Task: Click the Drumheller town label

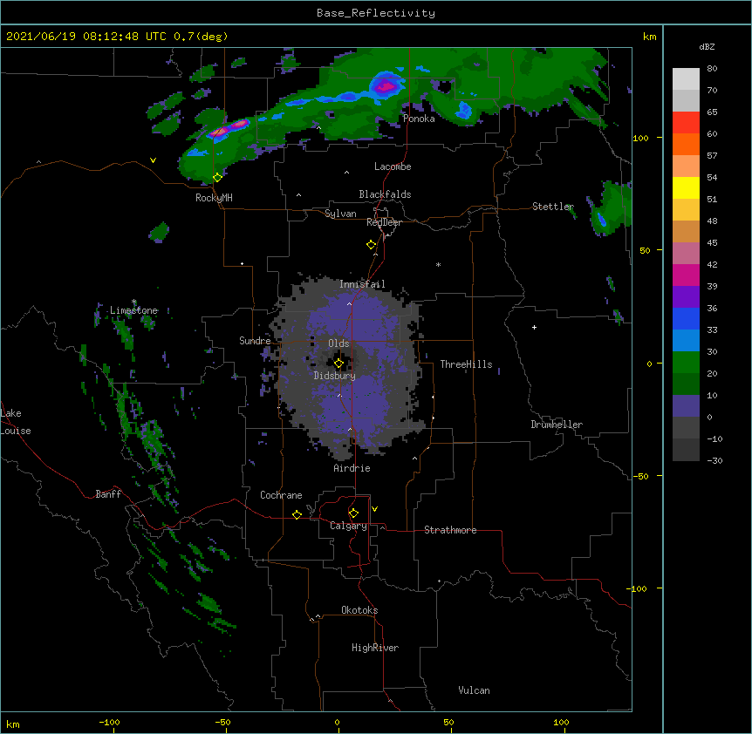Action: [557, 425]
